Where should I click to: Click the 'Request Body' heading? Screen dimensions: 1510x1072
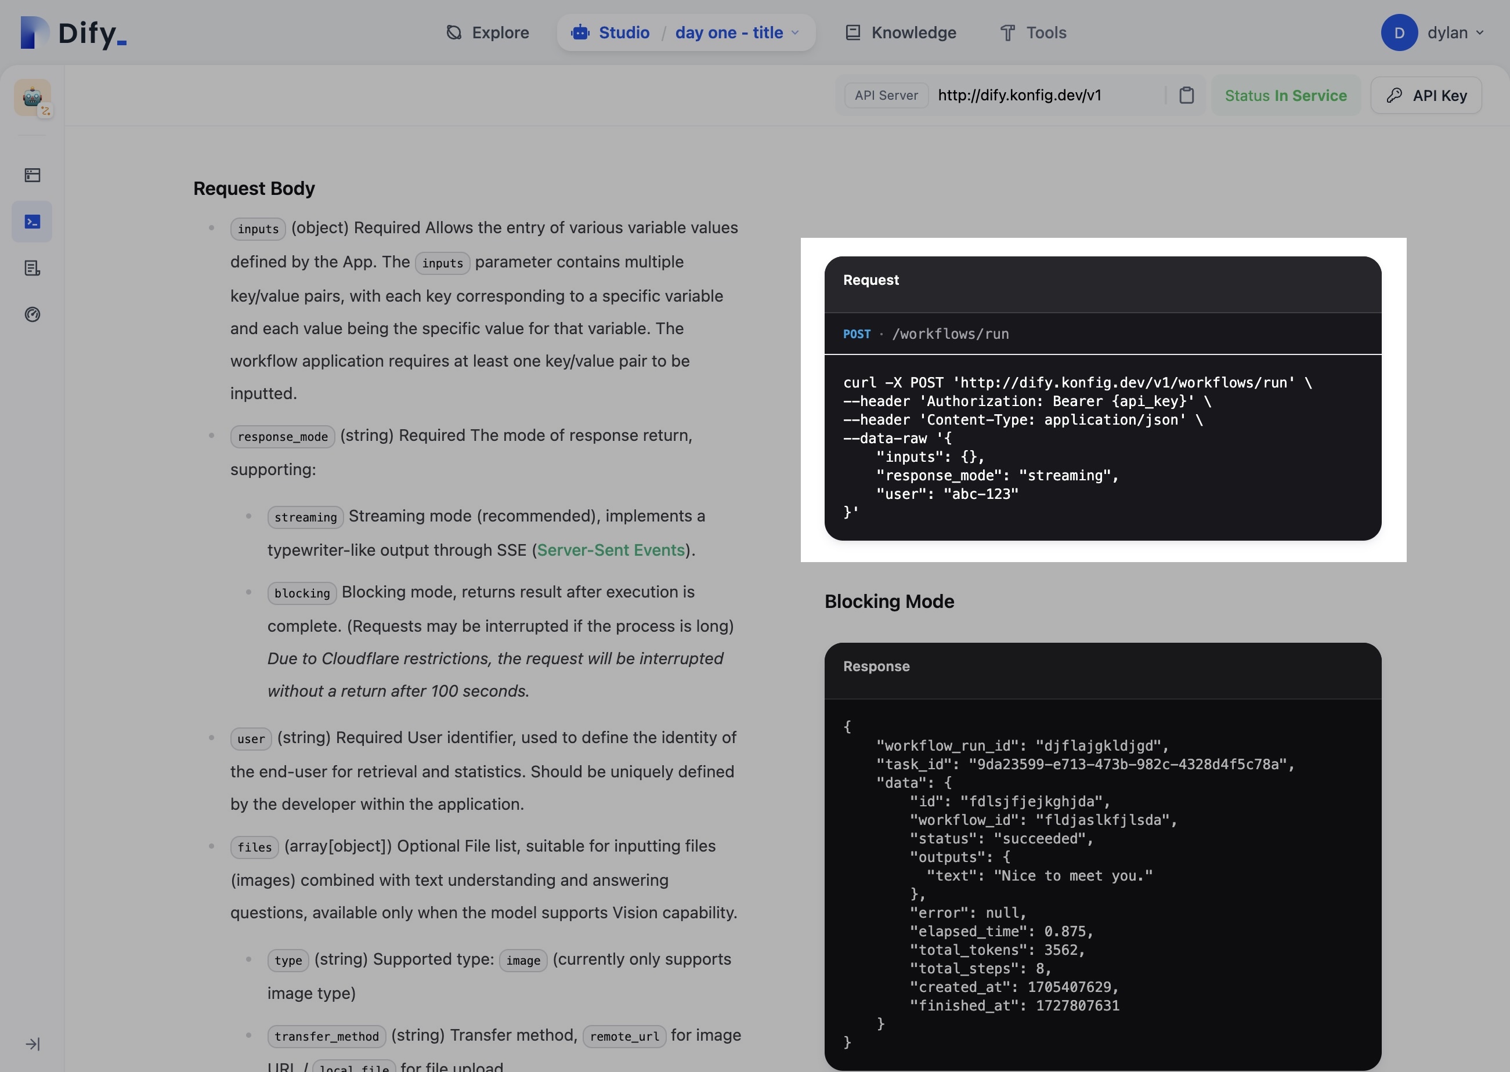pyautogui.click(x=254, y=188)
